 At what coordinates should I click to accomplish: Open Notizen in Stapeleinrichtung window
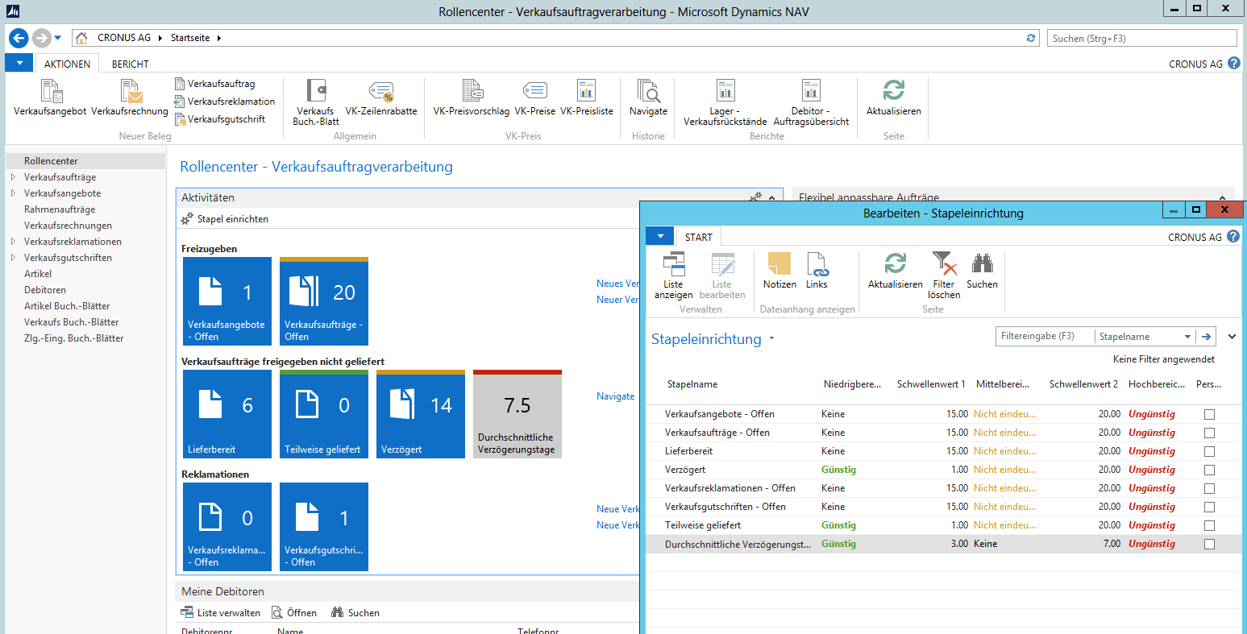tap(779, 271)
